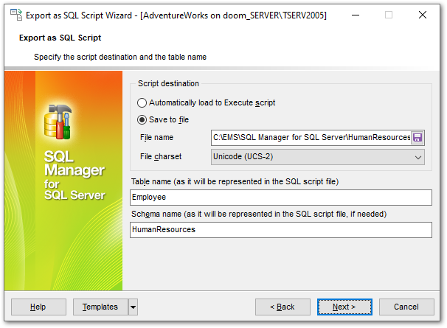Cancel the export wizard
447x328 pixels.
(x=406, y=307)
